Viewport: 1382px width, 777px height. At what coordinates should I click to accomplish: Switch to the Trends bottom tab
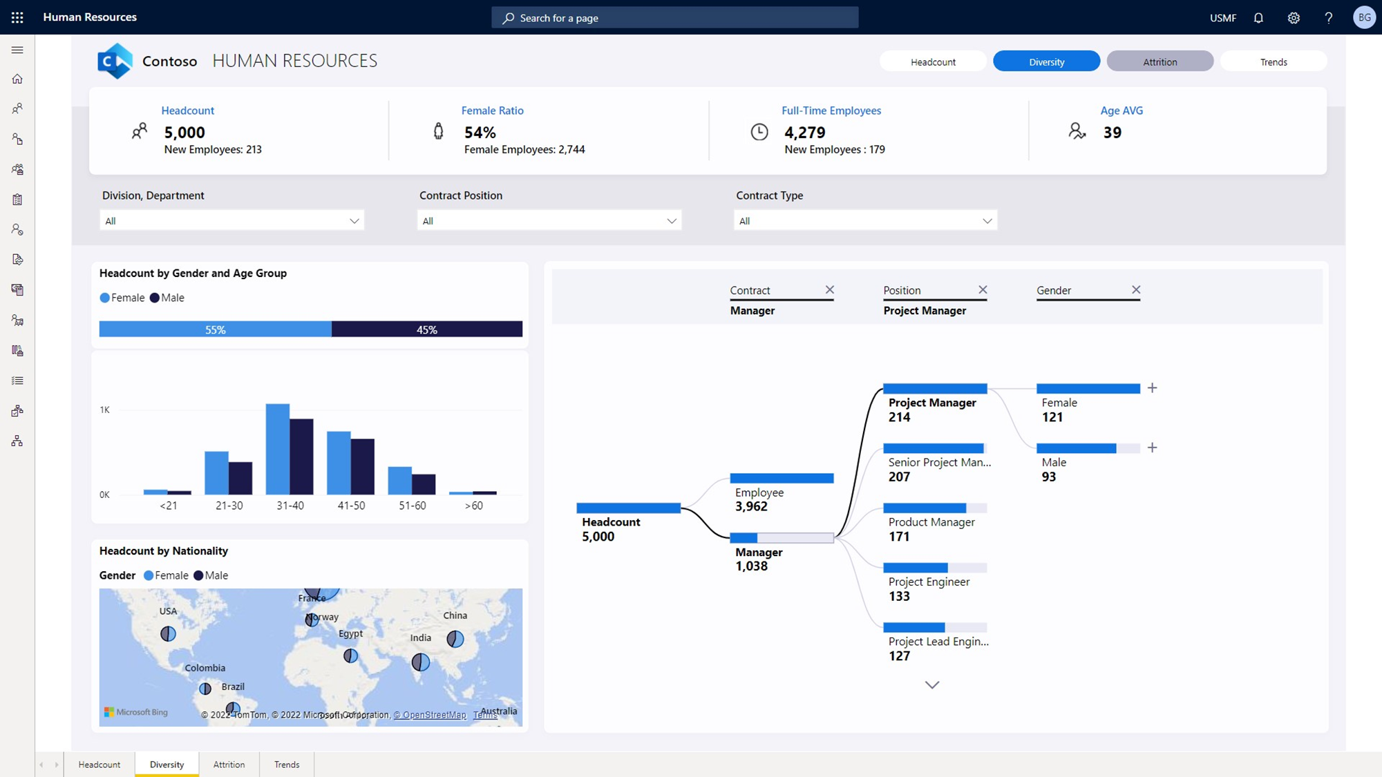pos(287,765)
